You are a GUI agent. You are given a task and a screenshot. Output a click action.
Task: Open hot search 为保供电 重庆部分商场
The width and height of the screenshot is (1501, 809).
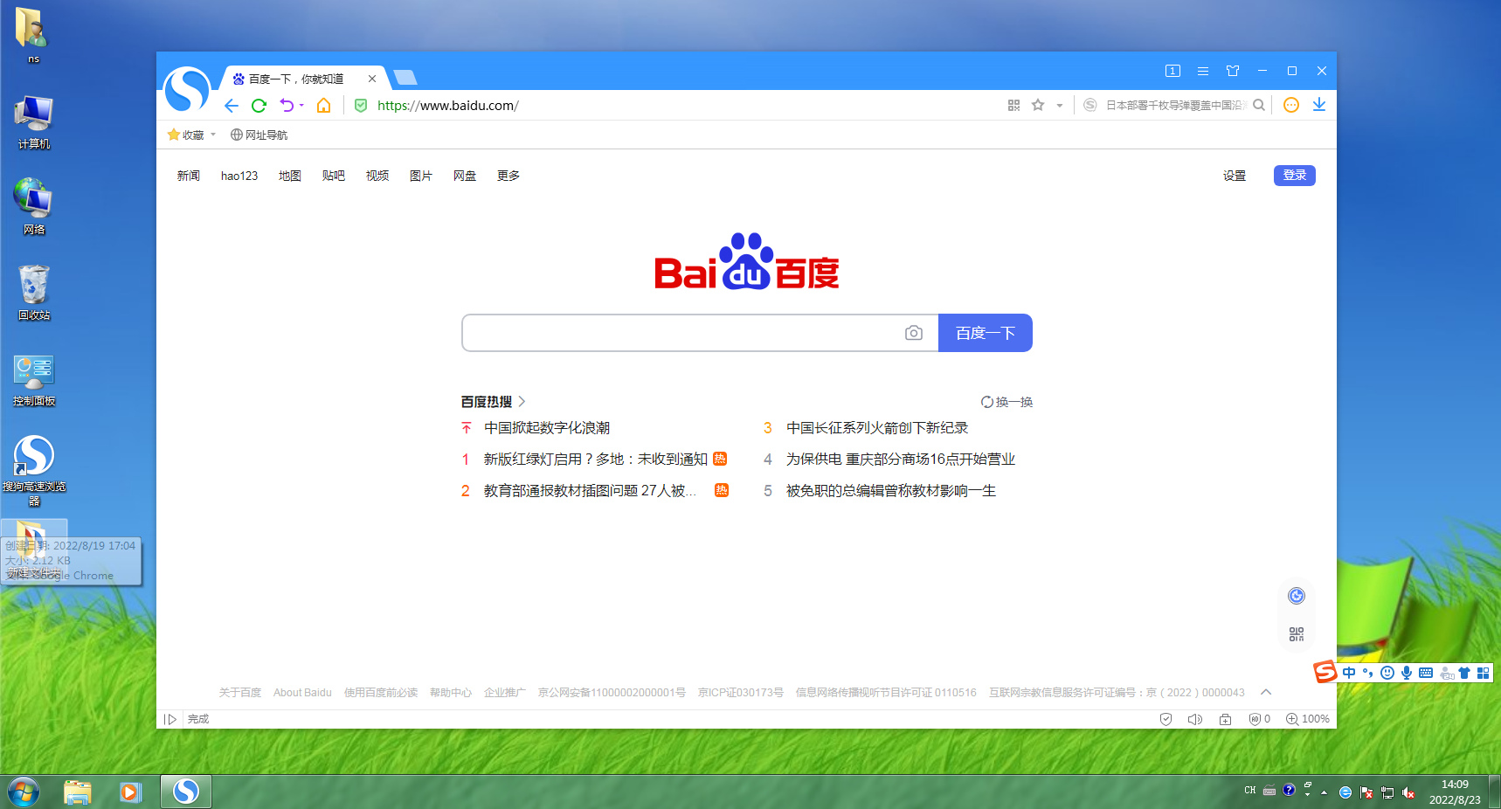901,460
